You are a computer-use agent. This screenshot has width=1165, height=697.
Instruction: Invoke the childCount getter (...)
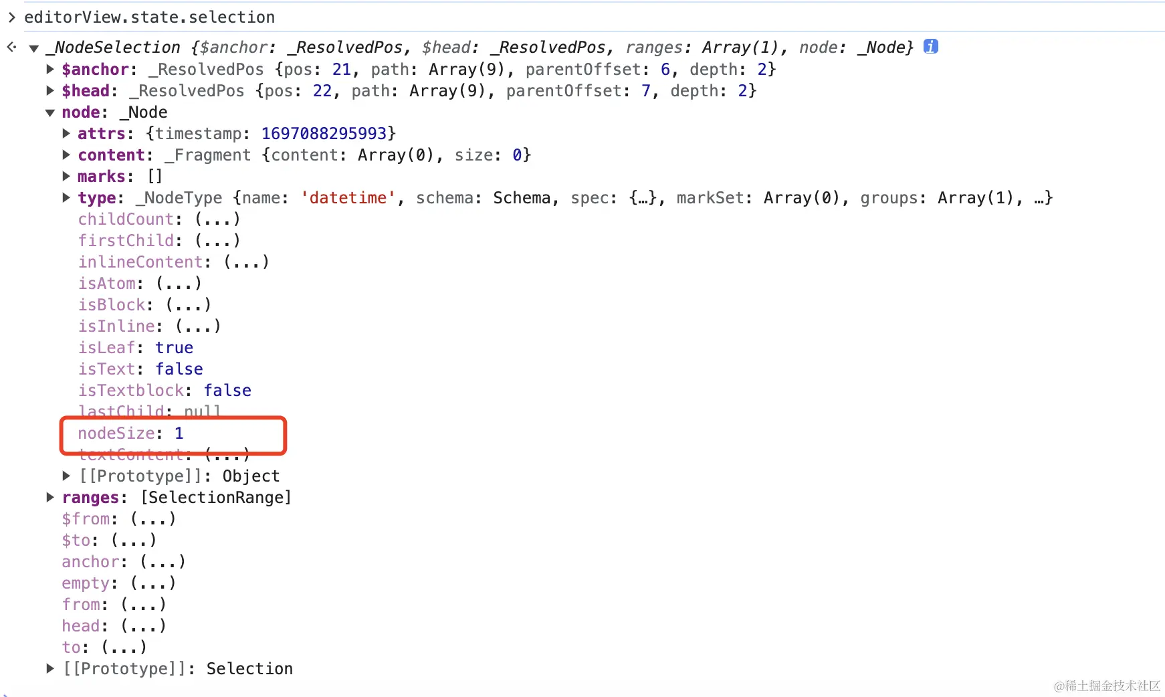pos(217,219)
